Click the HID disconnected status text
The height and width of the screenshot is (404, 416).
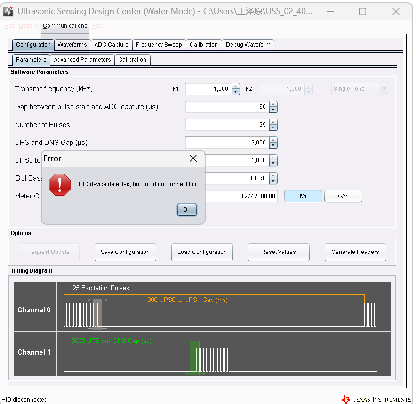click(x=24, y=399)
